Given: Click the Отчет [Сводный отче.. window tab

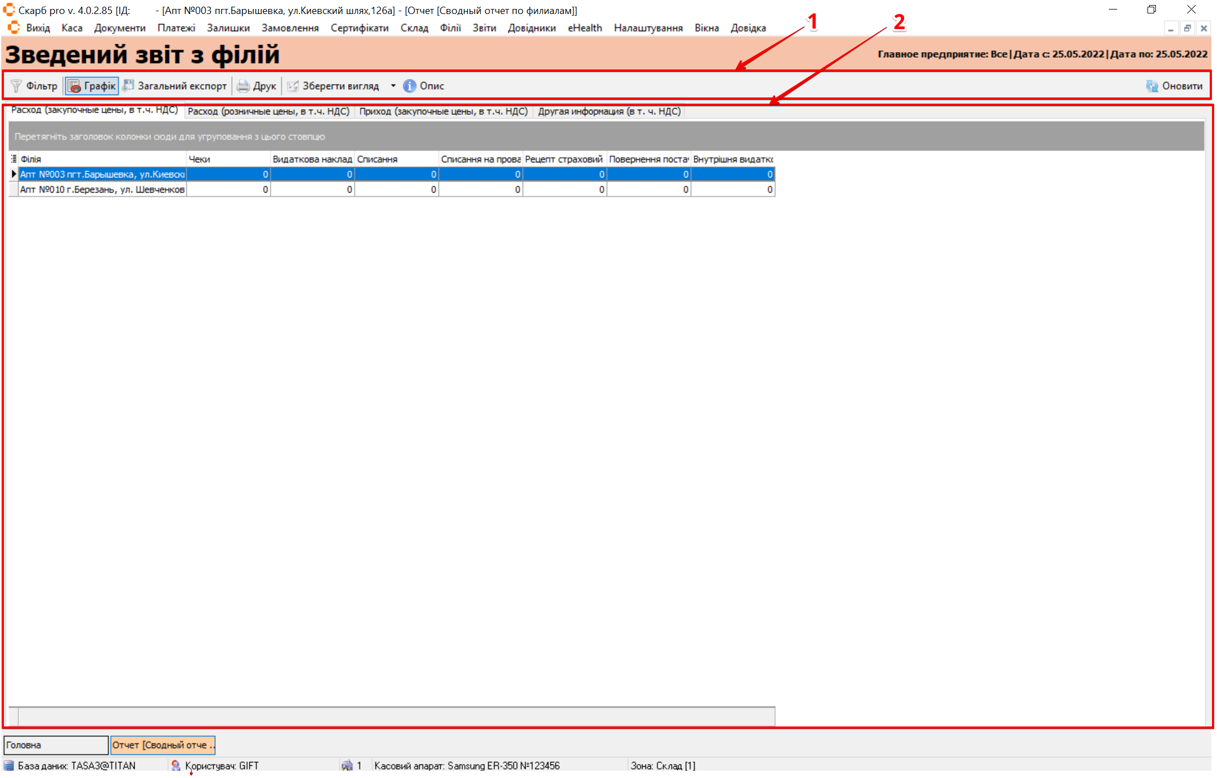Looking at the screenshot, I should pyautogui.click(x=163, y=745).
